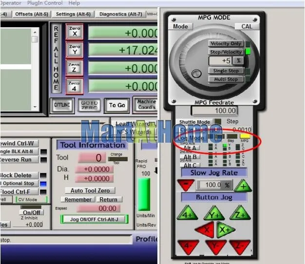This screenshot has height=264, width=305.
Task: Jog with the red Y- triangle
Action: tap(215, 246)
